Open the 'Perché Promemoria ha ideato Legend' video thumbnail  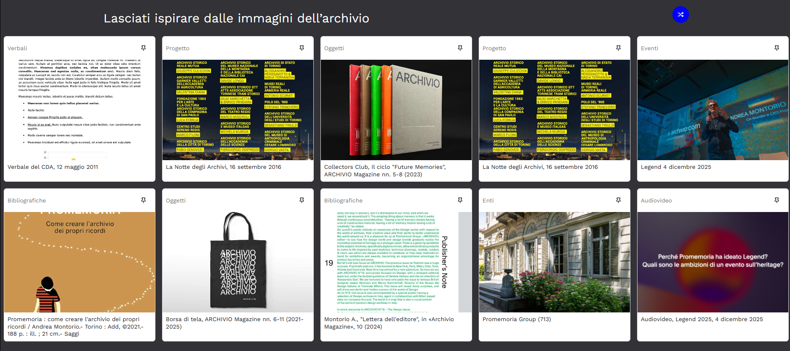point(713,262)
